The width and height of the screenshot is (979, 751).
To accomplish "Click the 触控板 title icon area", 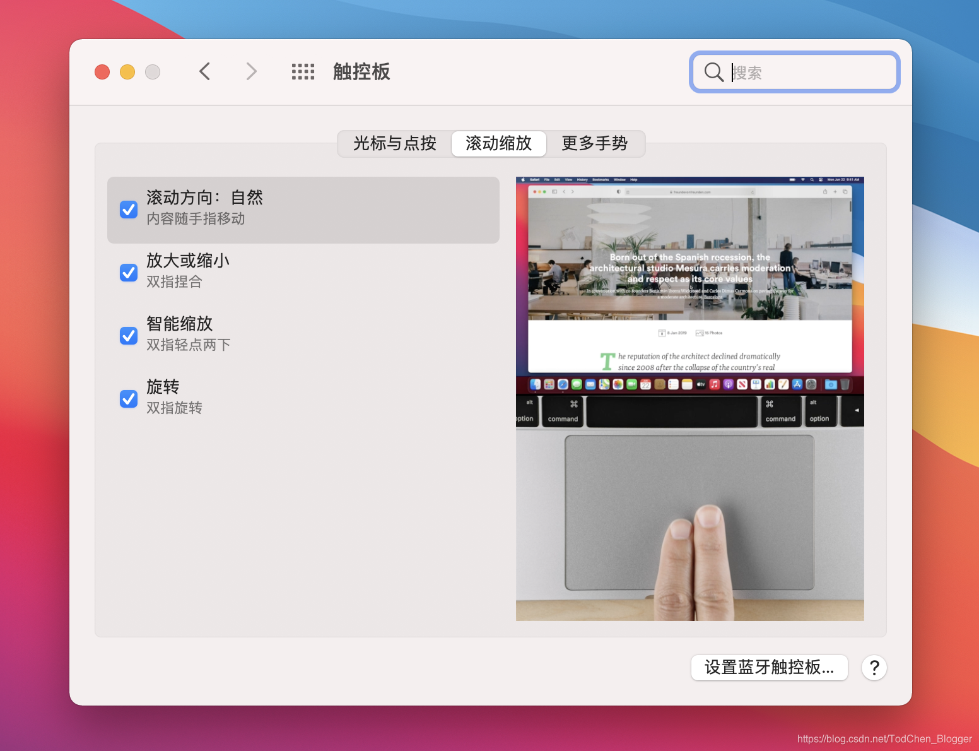I will [x=361, y=71].
